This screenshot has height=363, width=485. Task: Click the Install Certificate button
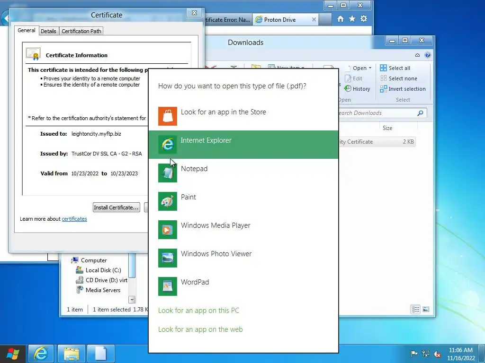tap(117, 207)
